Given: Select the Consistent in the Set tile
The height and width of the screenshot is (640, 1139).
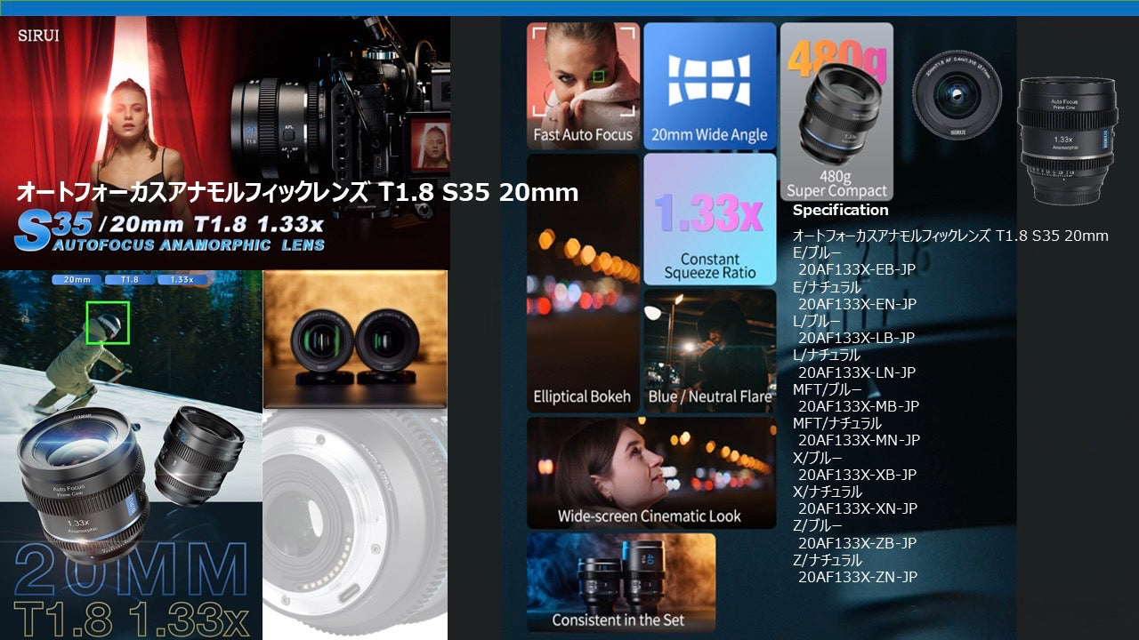Looking at the screenshot, I should [620, 582].
